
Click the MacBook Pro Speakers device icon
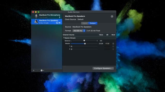click(x=36, y=21)
